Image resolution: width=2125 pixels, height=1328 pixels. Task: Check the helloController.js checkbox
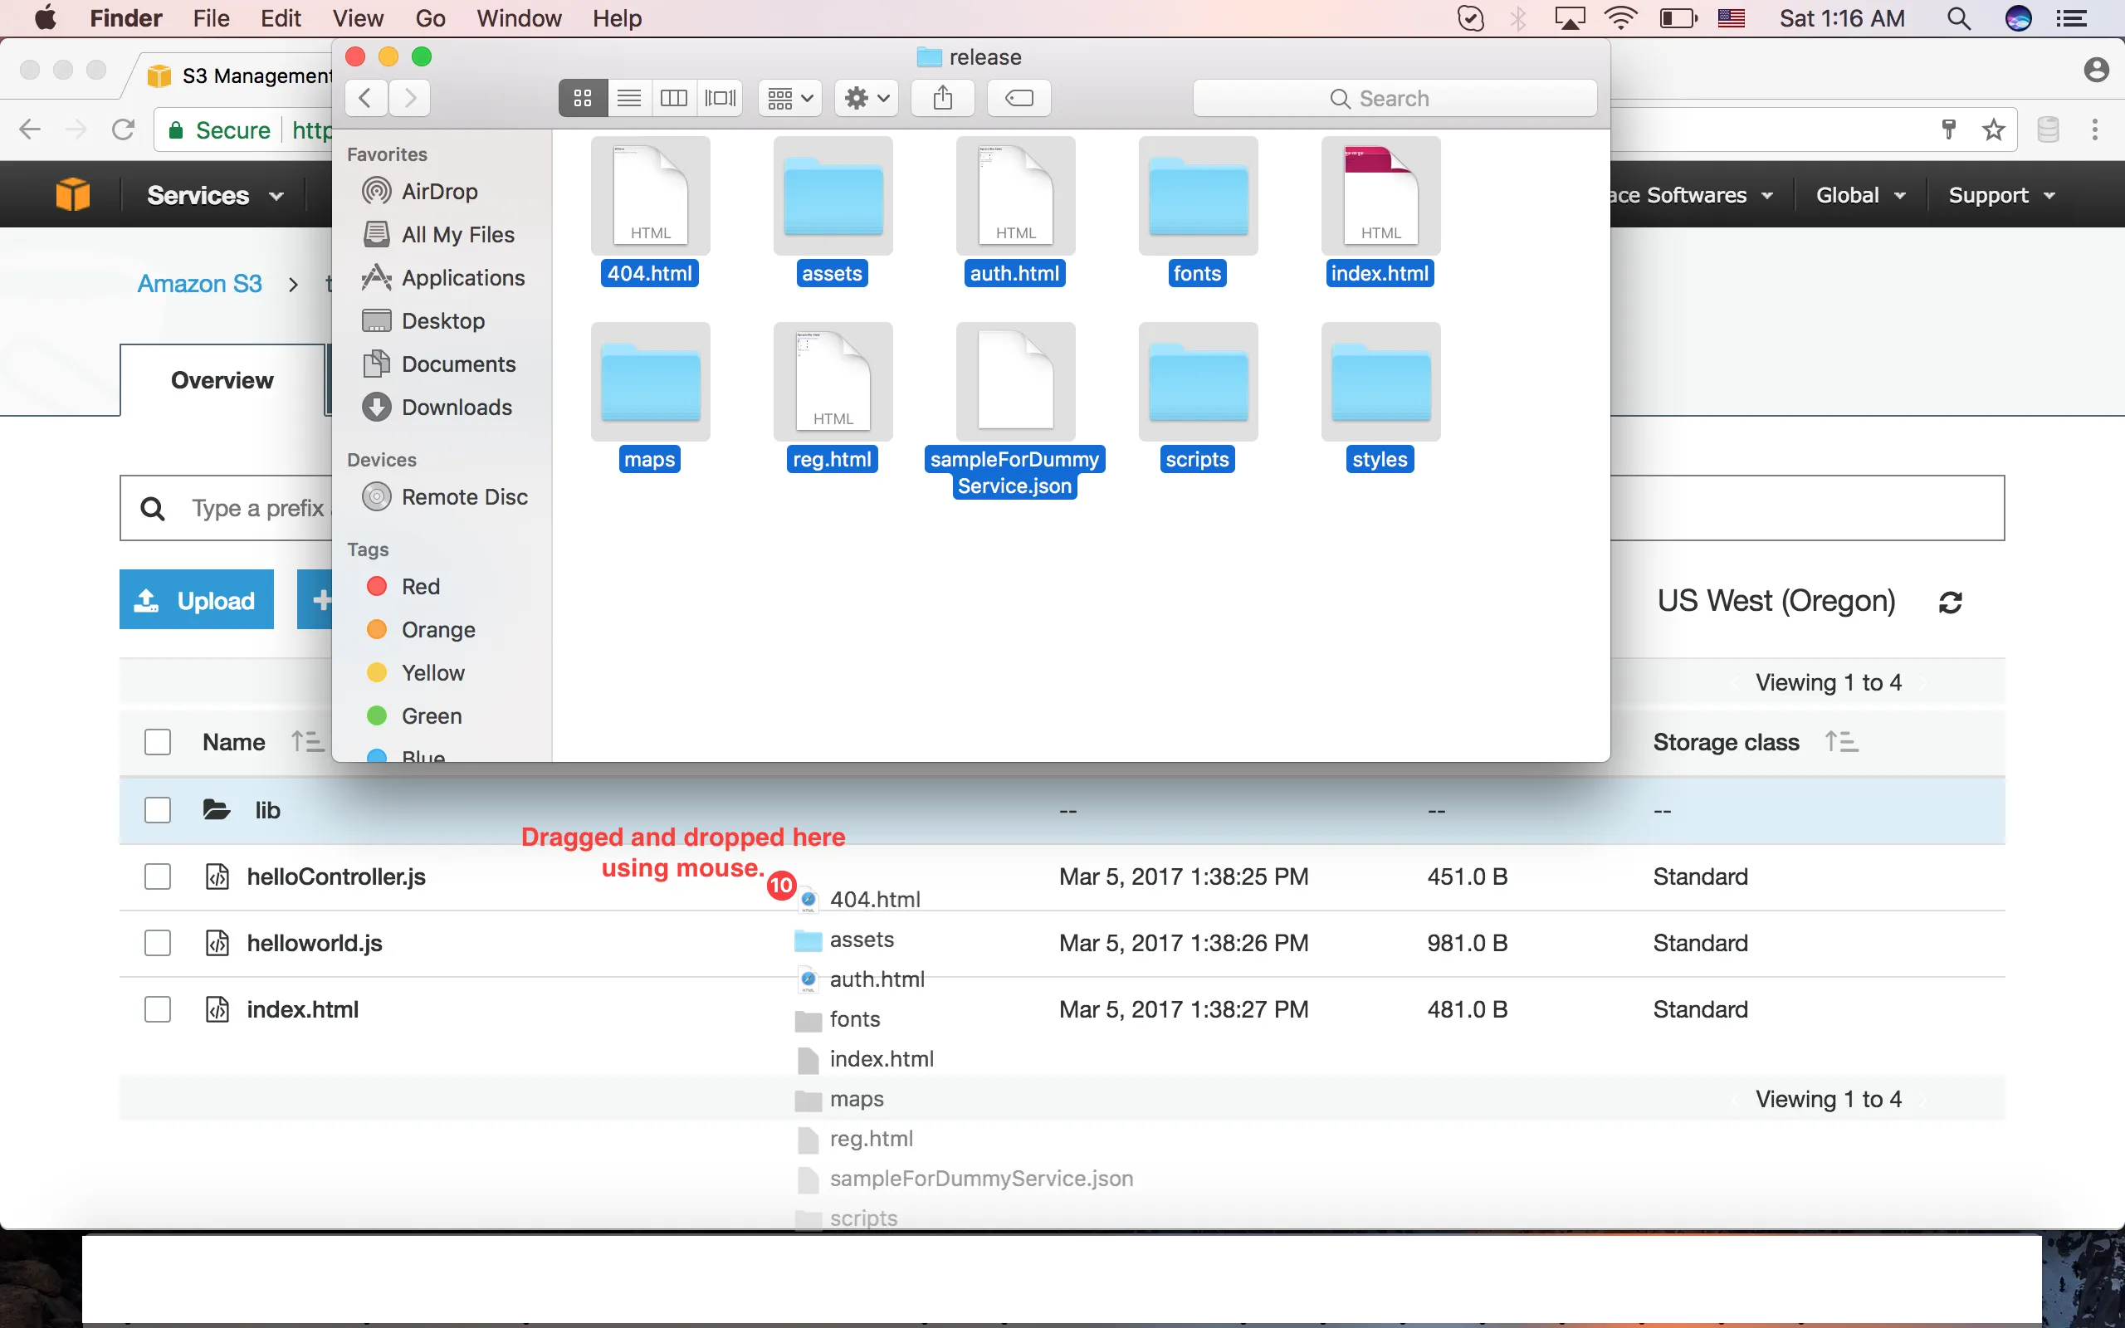click(x=158, y=876)
